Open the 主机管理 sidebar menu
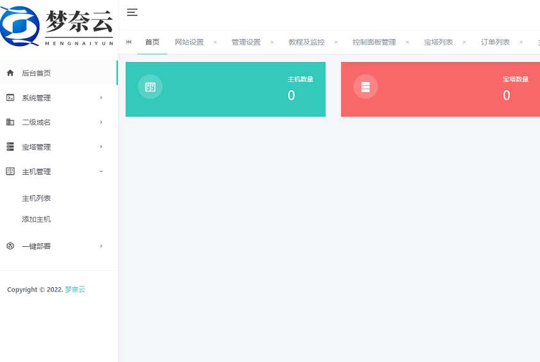This screenshot has height=362, width=540. (58, 171)
